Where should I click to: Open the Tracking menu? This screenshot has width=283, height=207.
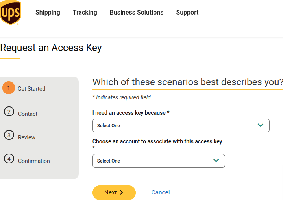(x=85, y=12)
